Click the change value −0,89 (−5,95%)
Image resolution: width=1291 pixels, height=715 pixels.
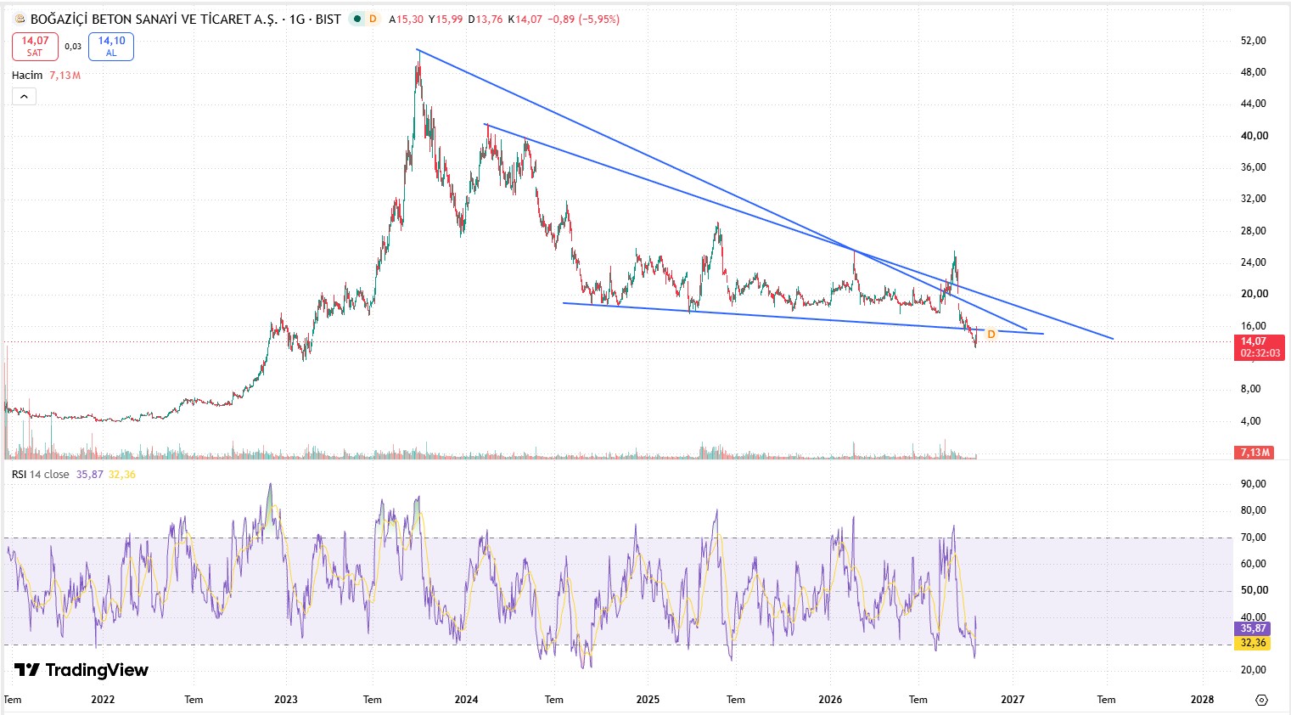point(584,19)
